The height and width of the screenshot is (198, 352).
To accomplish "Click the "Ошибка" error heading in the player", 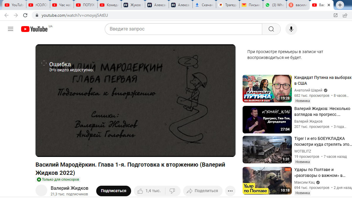I will (x=60, y=64).
